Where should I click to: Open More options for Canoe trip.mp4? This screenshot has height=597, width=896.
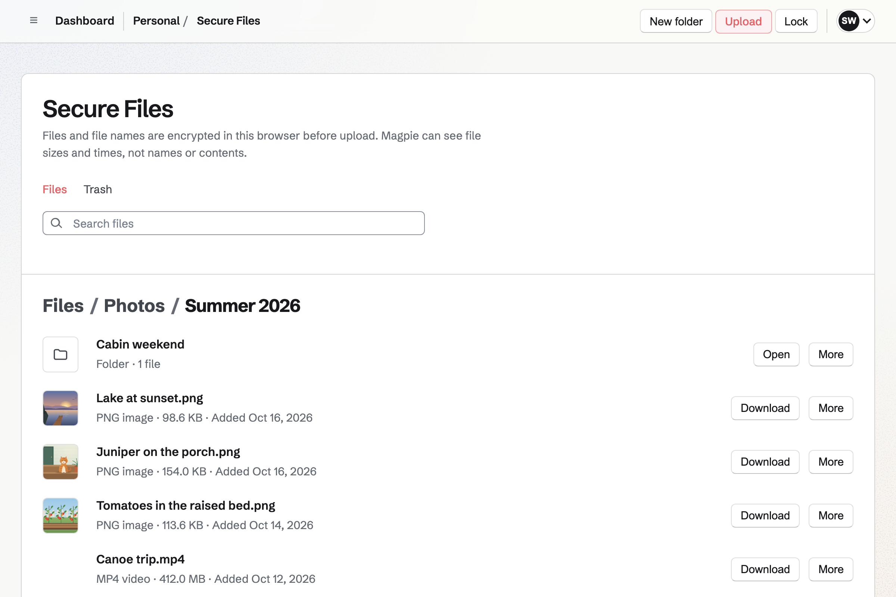831,569
